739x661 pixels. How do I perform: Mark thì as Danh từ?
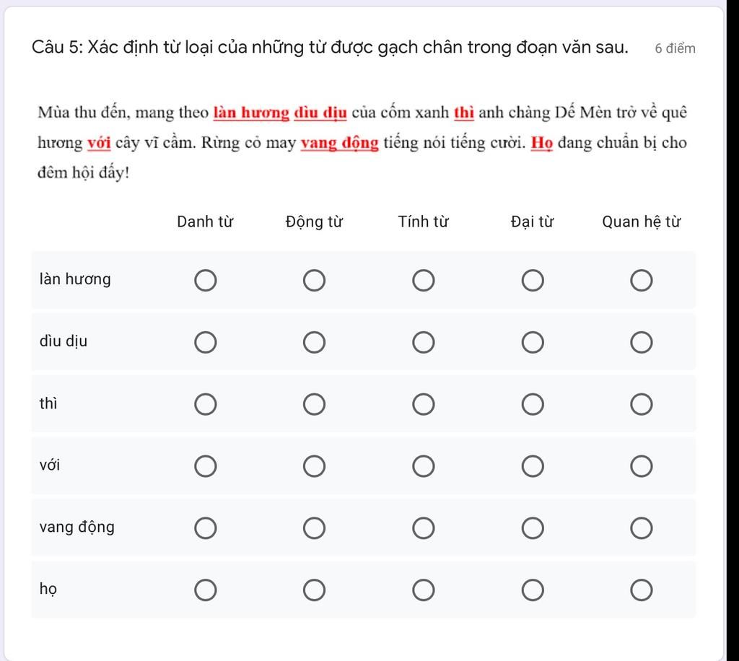tap(206, 404)
